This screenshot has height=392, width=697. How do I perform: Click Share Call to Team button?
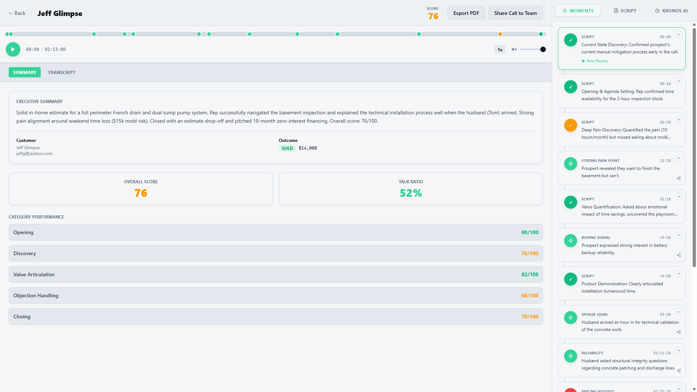pos(515,13)
